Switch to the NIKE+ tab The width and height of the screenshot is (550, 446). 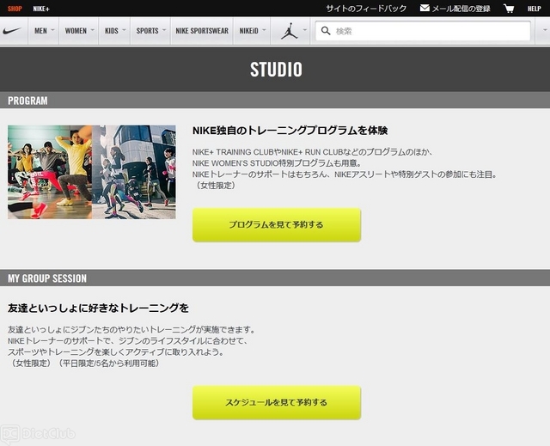point(41,9)
